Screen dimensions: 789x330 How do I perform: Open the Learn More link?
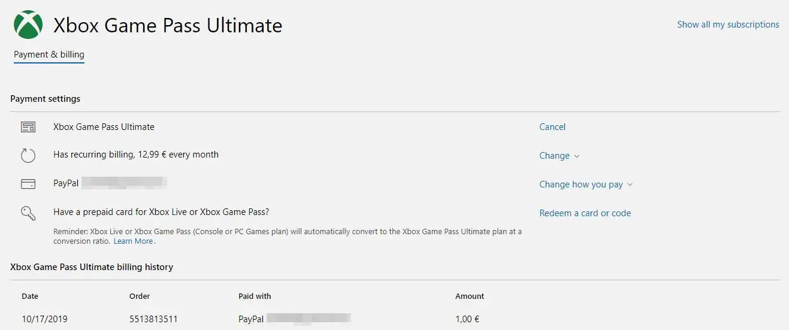coord(133,241)
